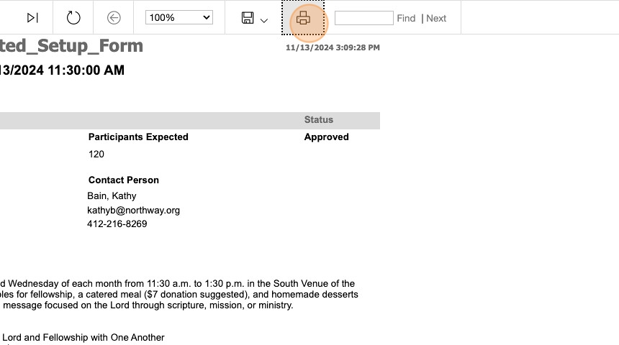Click the Contact Person heading
This screenshot has height=345, width=619.
[124, 180]
